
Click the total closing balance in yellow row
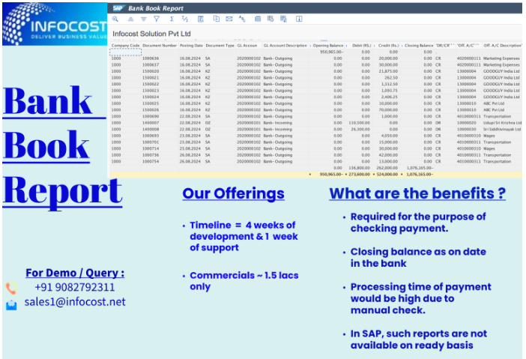pos(420,175)
